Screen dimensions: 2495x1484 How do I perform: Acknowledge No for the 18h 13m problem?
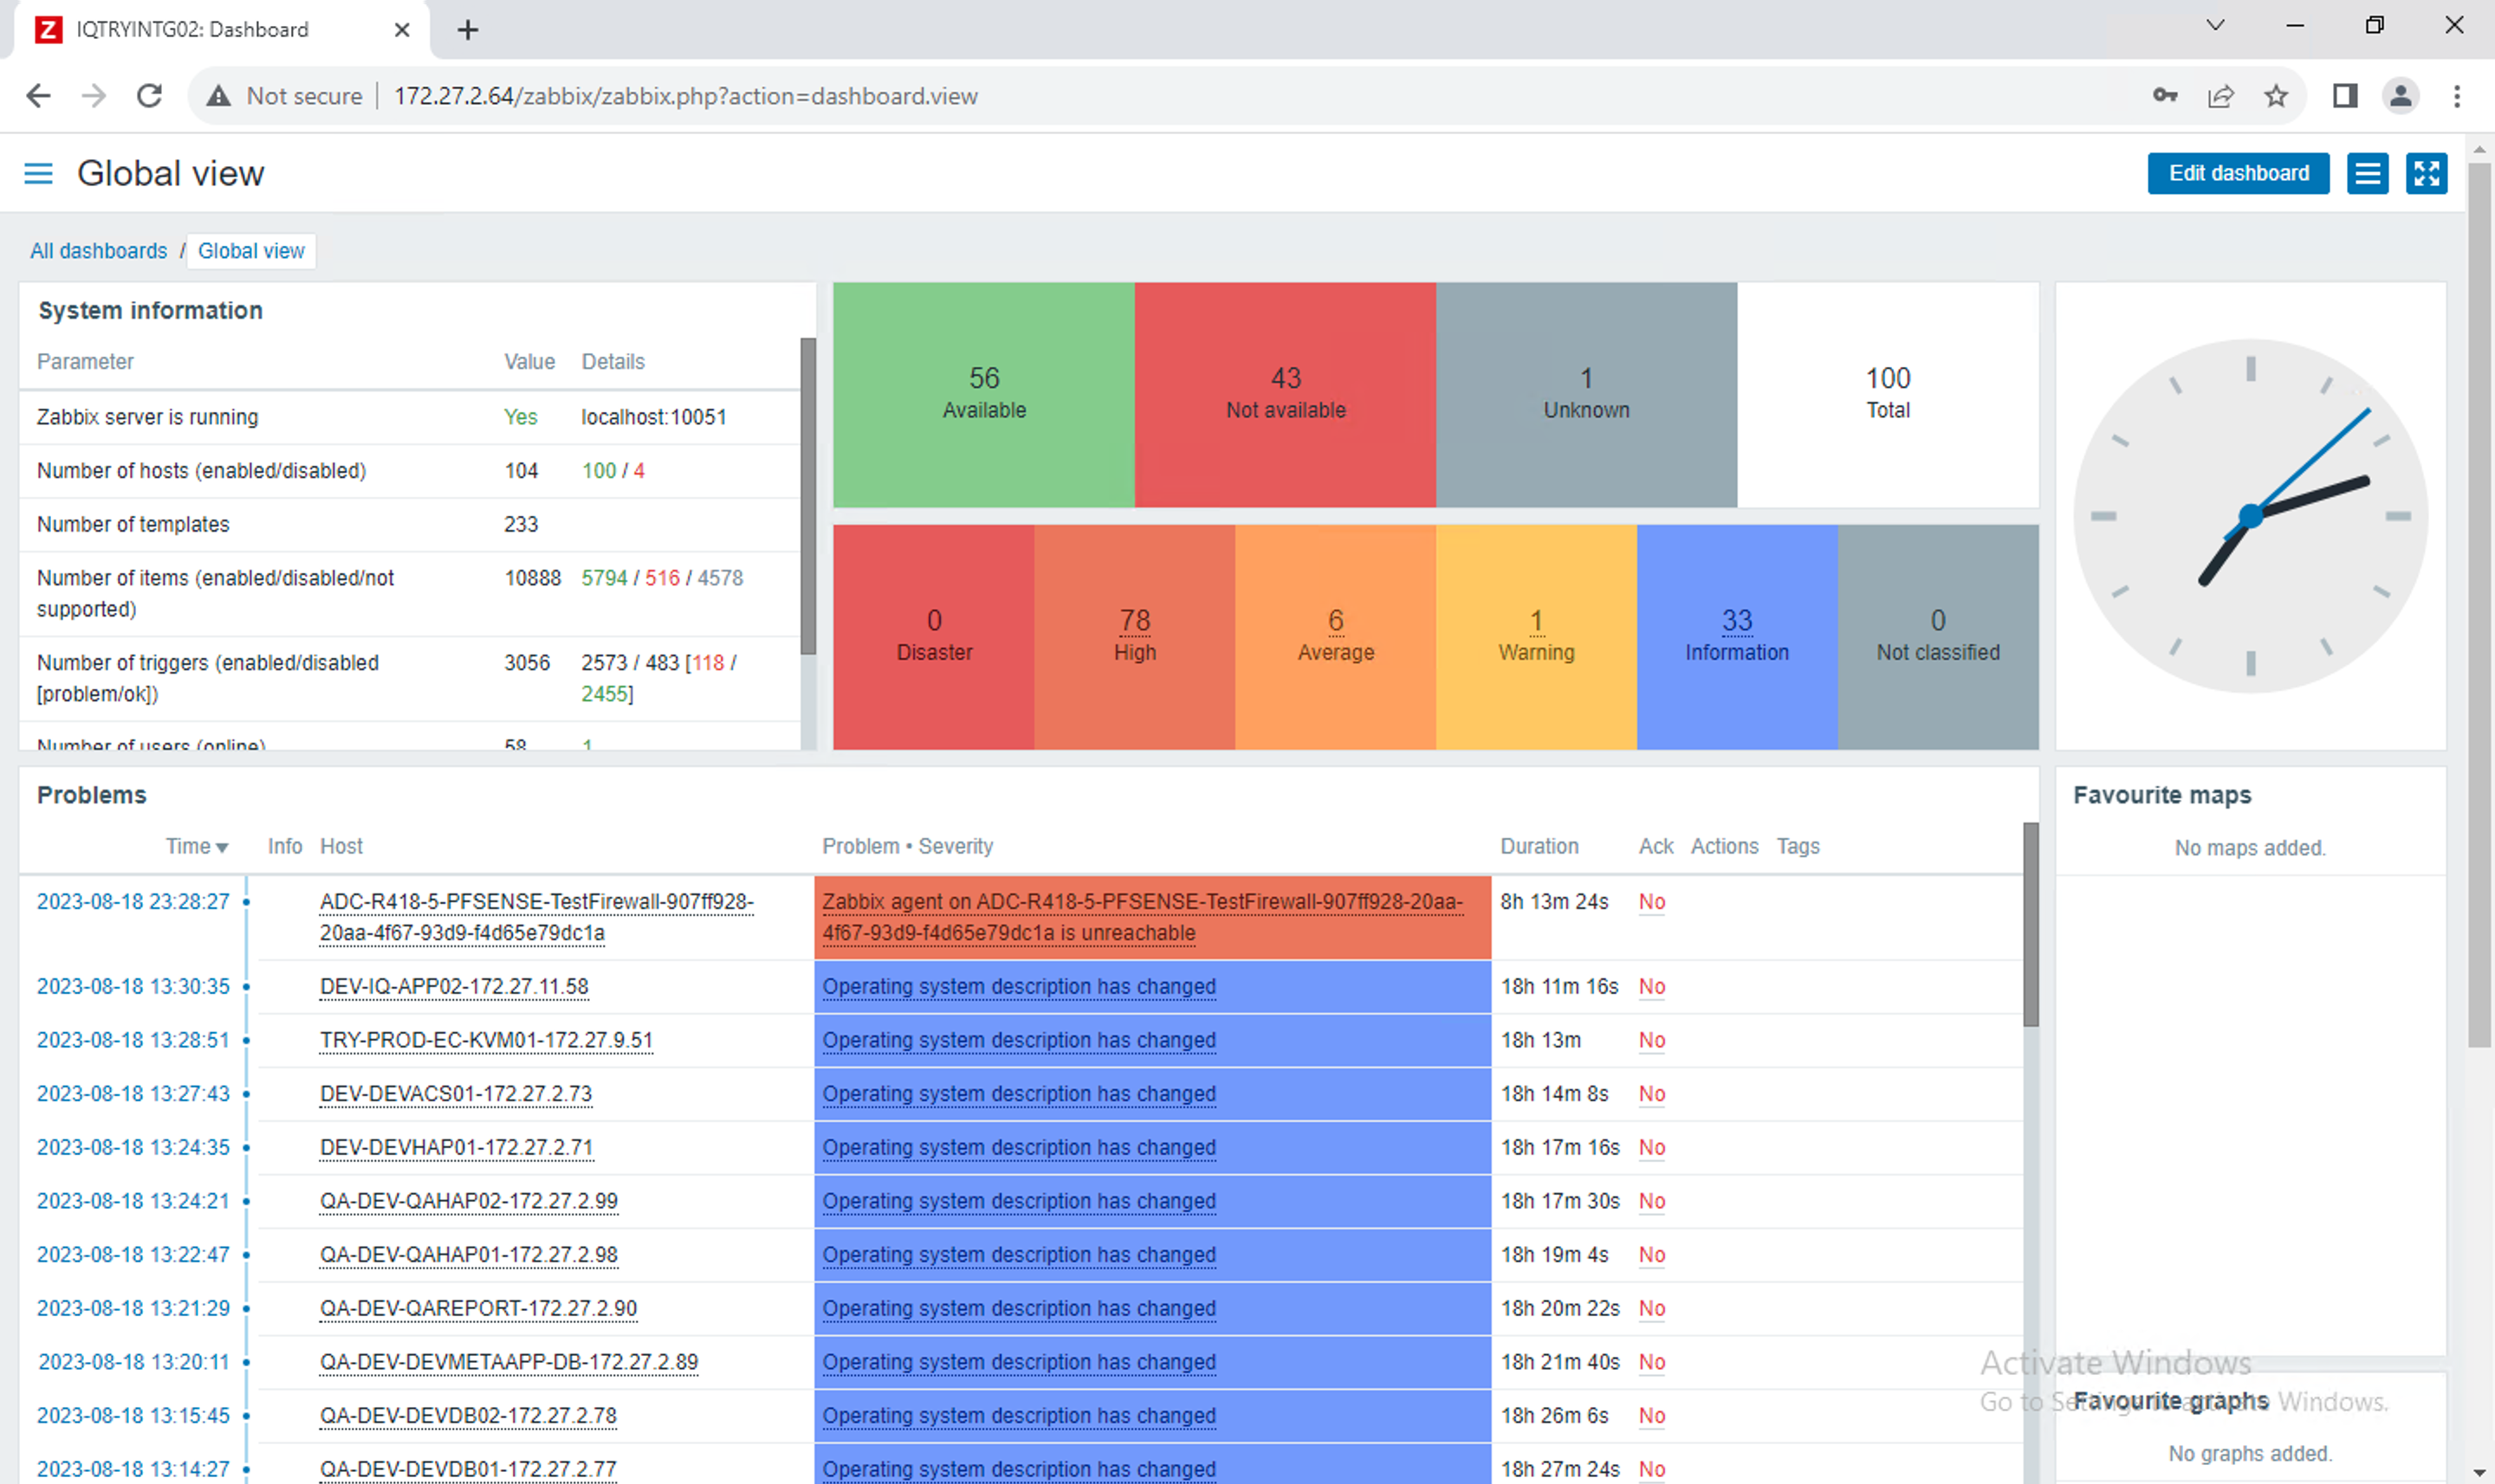pos(1652,1041)
